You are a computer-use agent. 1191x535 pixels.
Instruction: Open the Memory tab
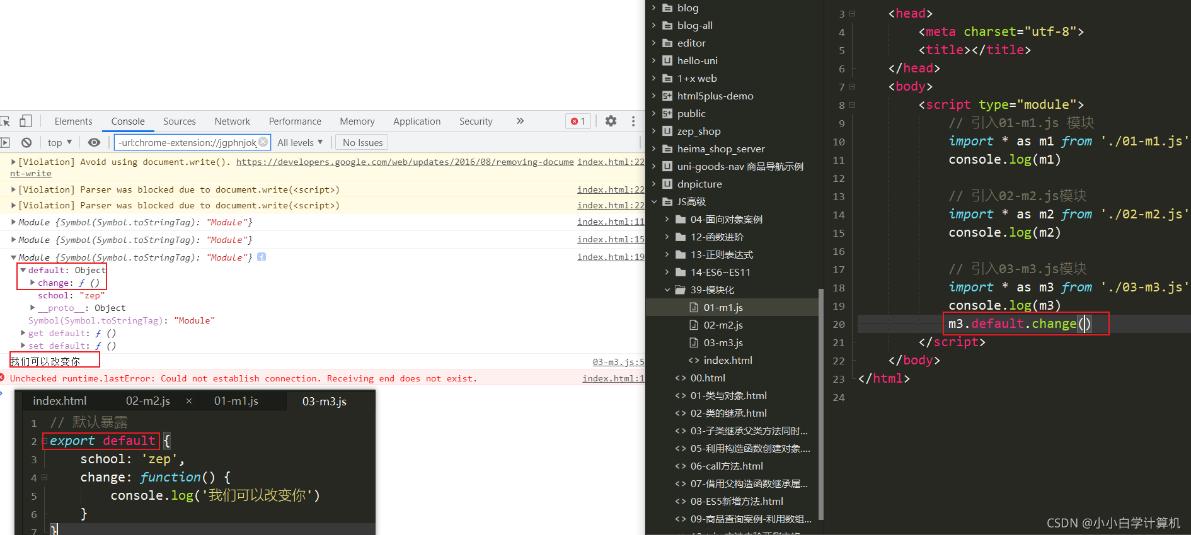coord(357,121)
